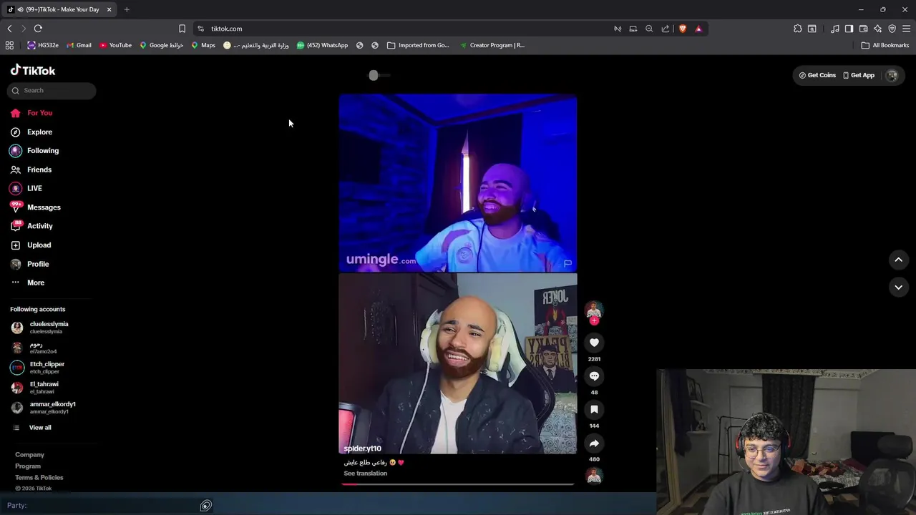This screenshot has height=515, width=916.
Task: Open the media playlist music note icon
Action: (x=835, y=29)
